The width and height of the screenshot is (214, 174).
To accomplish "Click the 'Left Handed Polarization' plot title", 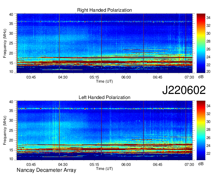I will click(104, 97).
